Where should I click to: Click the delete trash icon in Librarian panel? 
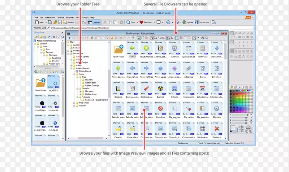click(x=54, y=37)
